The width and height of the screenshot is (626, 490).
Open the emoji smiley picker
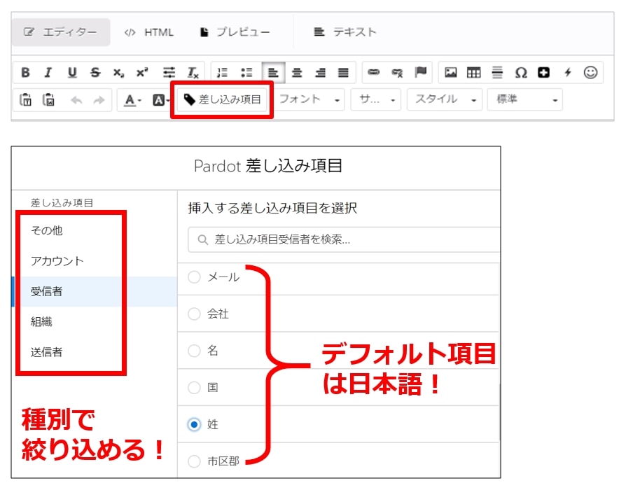[x=590, y=72]
